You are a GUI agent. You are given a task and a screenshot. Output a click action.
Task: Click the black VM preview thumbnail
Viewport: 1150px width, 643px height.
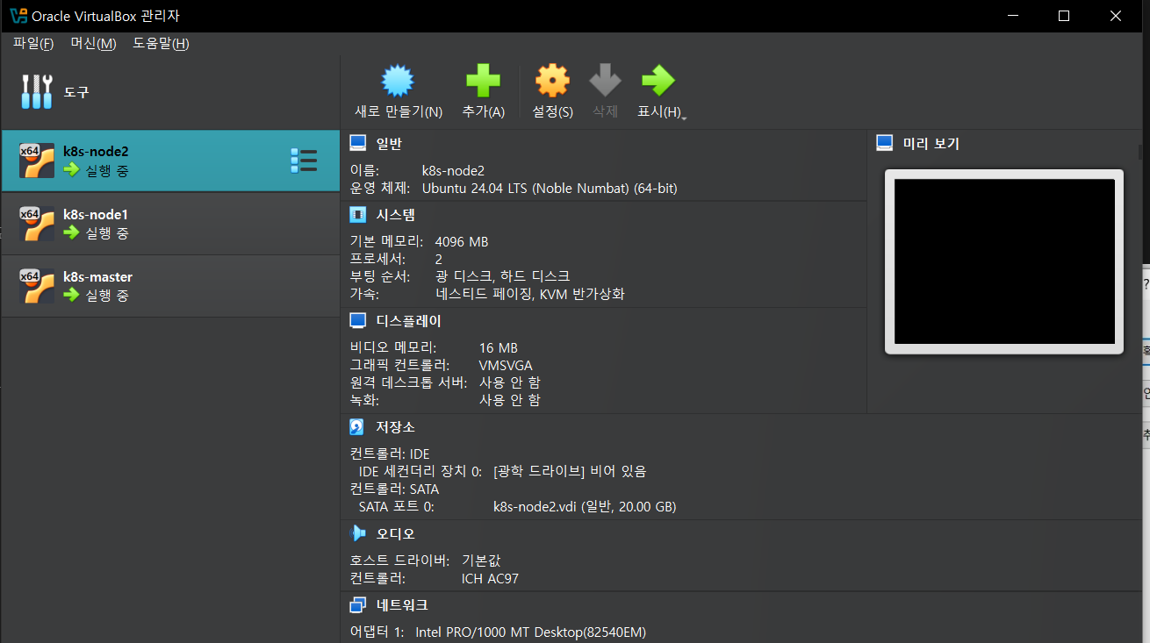coord(1004,261)
